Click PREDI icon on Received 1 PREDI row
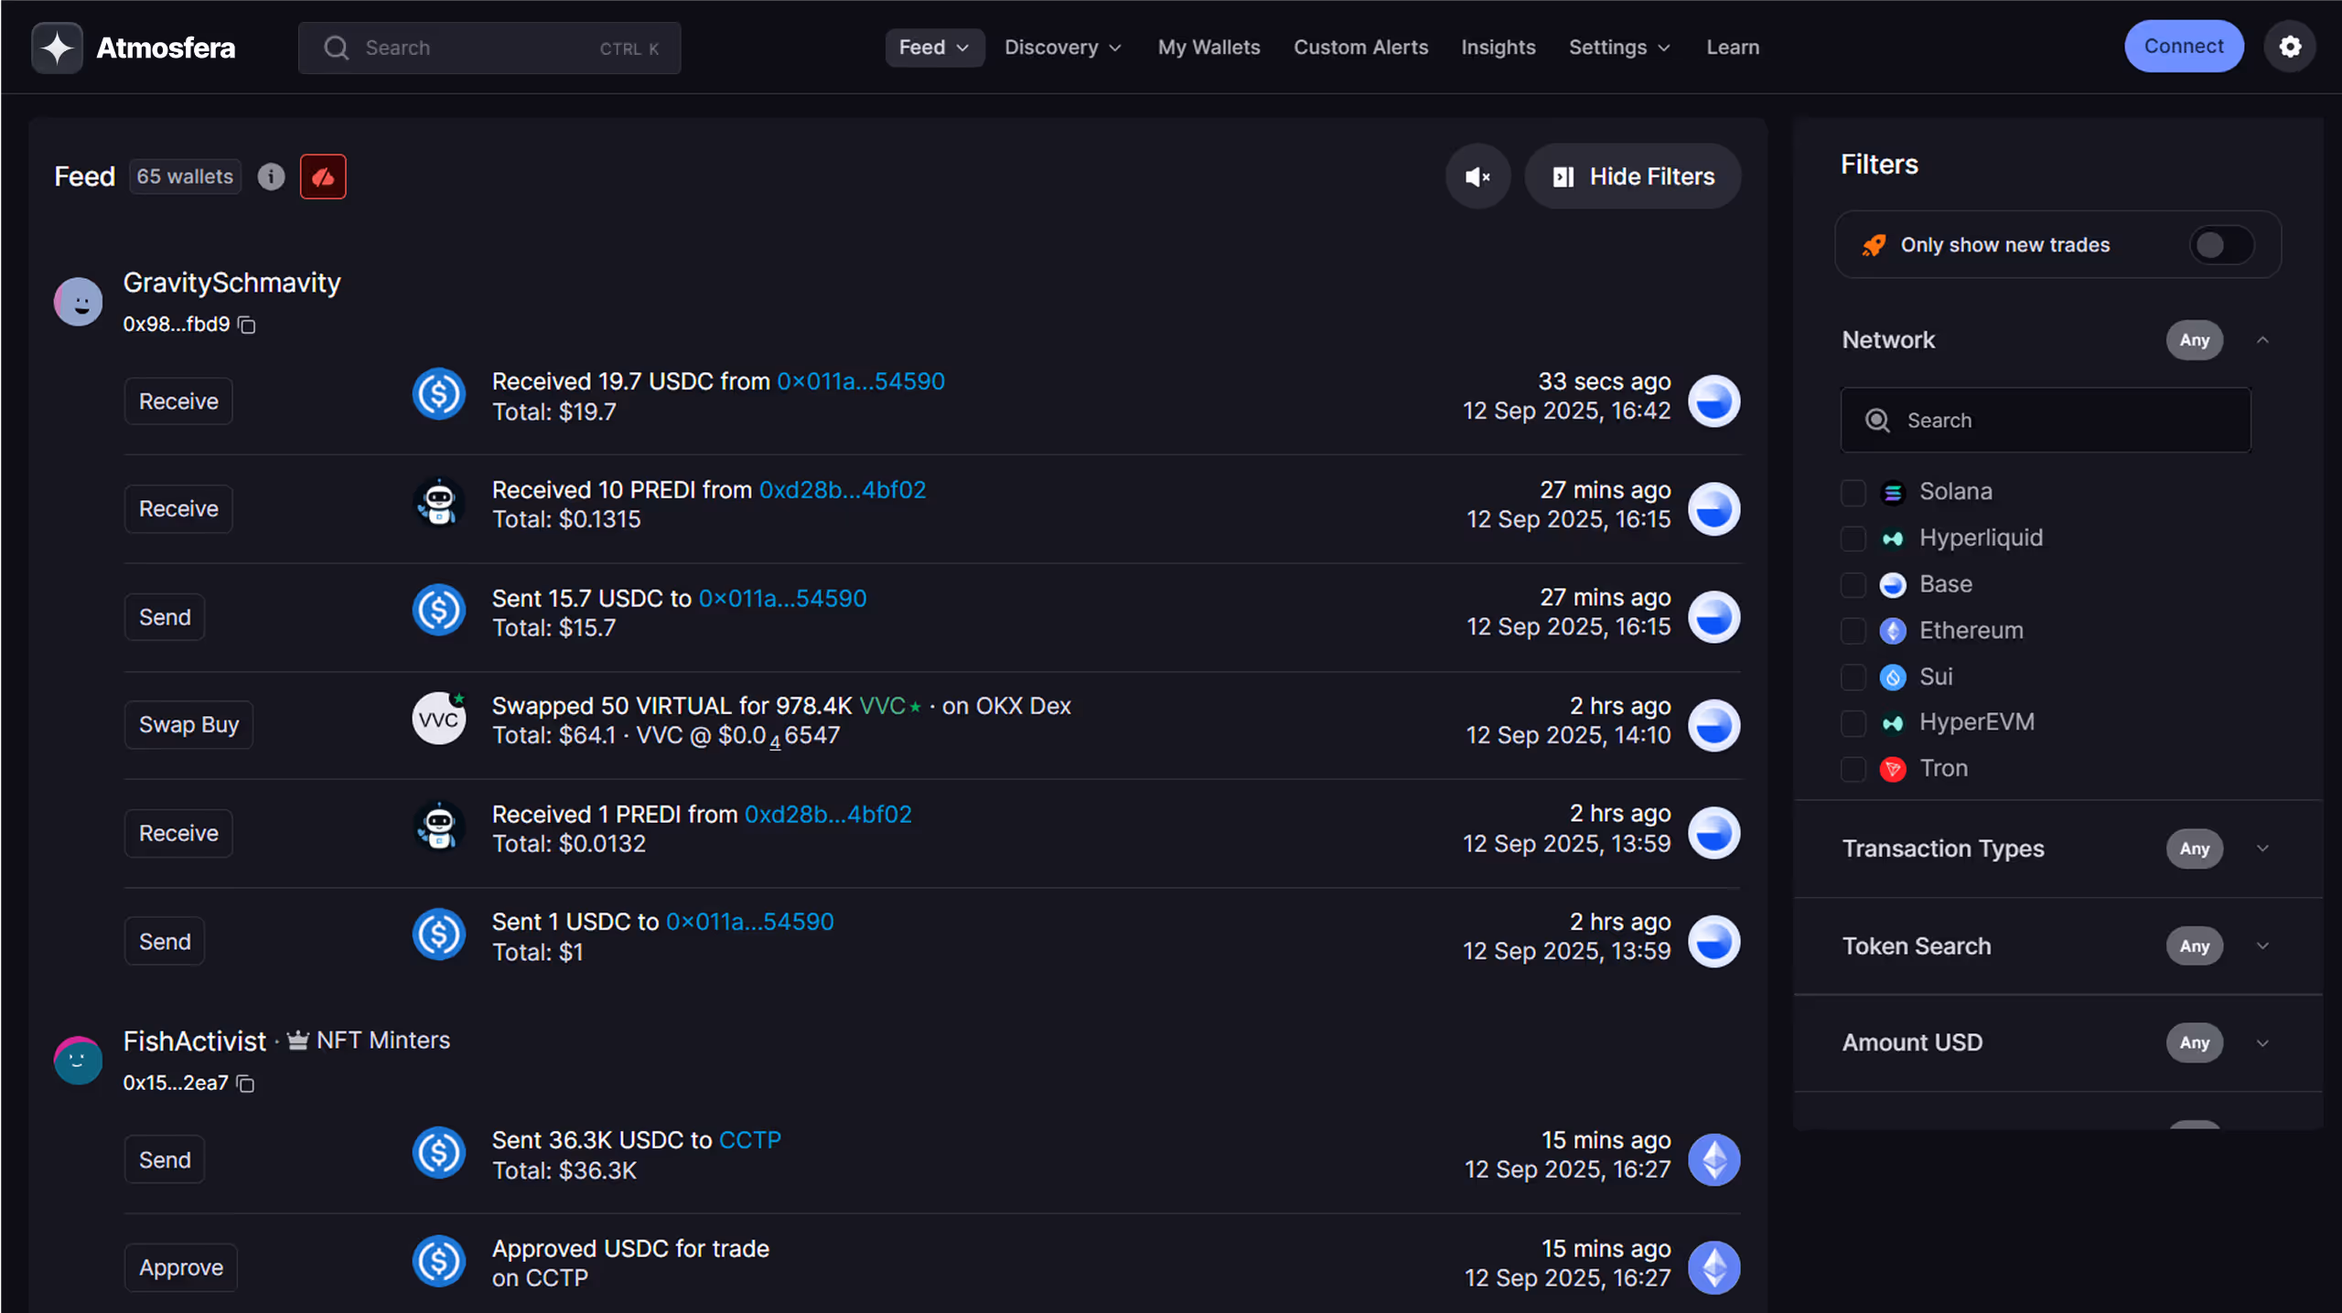The height and width of the screenshot is (1313, 2342). [x=439, y=827]
